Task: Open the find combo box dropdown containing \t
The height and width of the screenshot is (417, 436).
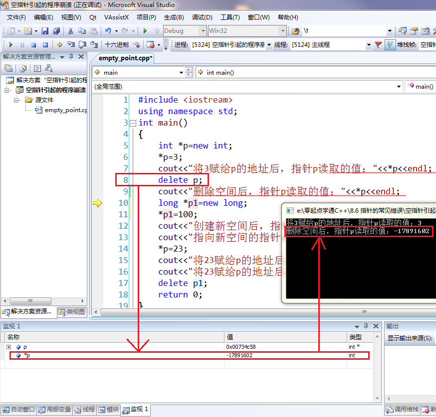Action: tap(390, 31)
